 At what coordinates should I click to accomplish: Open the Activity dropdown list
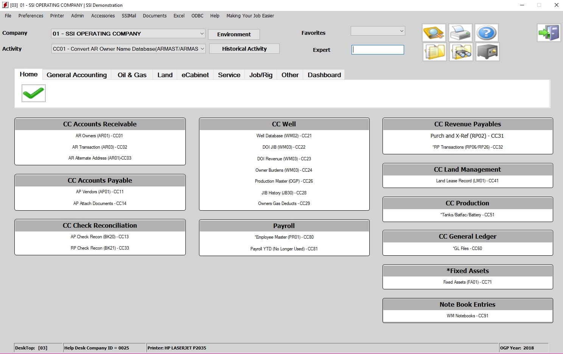(202, 49)
